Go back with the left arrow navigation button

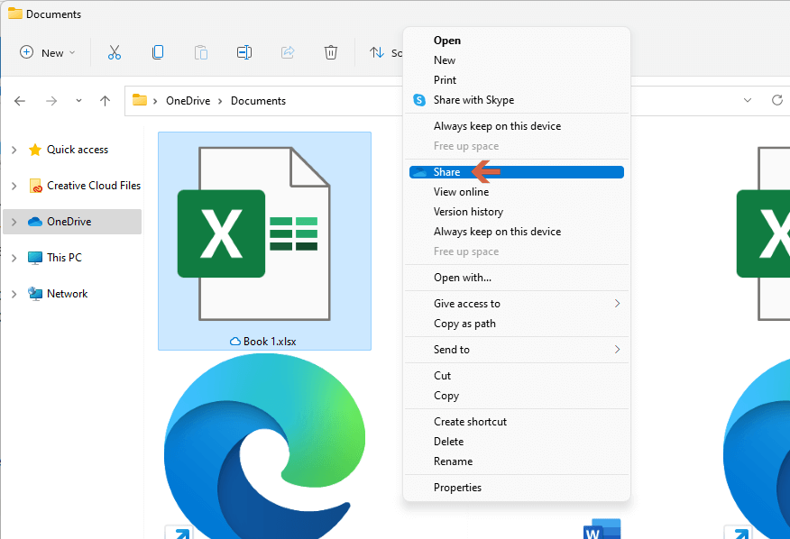[x=20, y=101]
